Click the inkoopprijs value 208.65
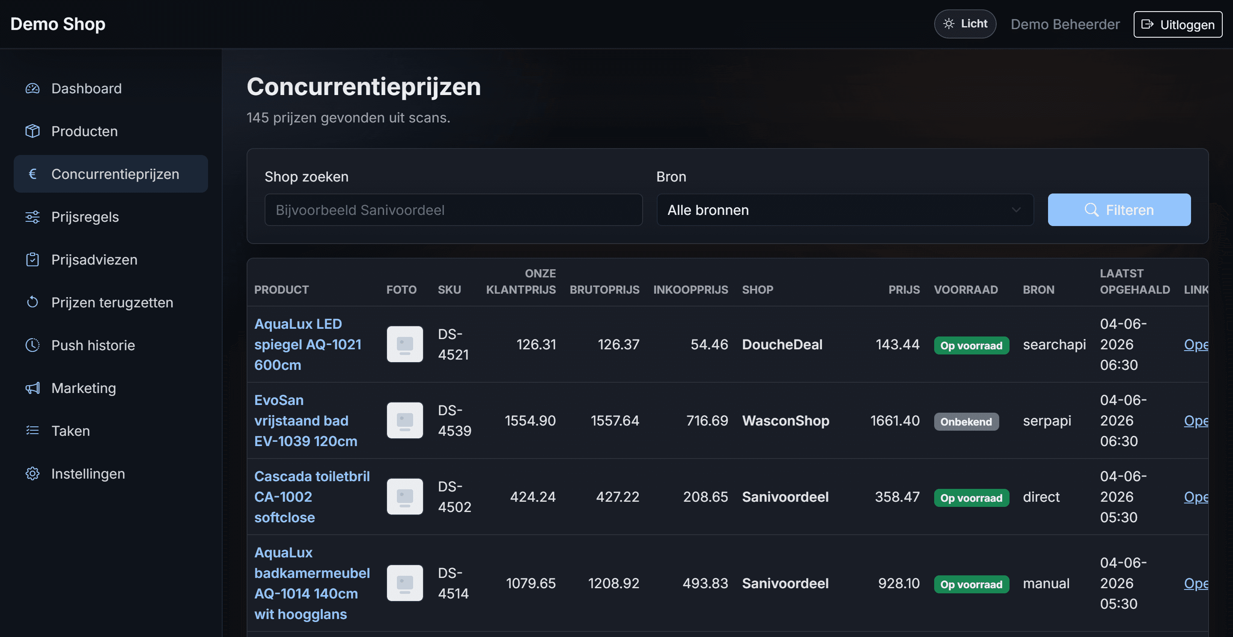This screenshot has width=1233, height=637. pos(705,497)
